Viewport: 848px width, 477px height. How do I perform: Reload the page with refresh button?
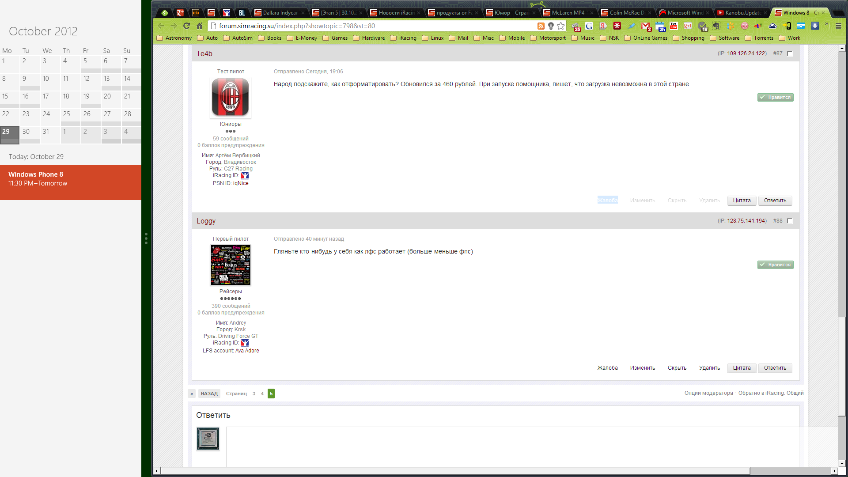(187, 26)
